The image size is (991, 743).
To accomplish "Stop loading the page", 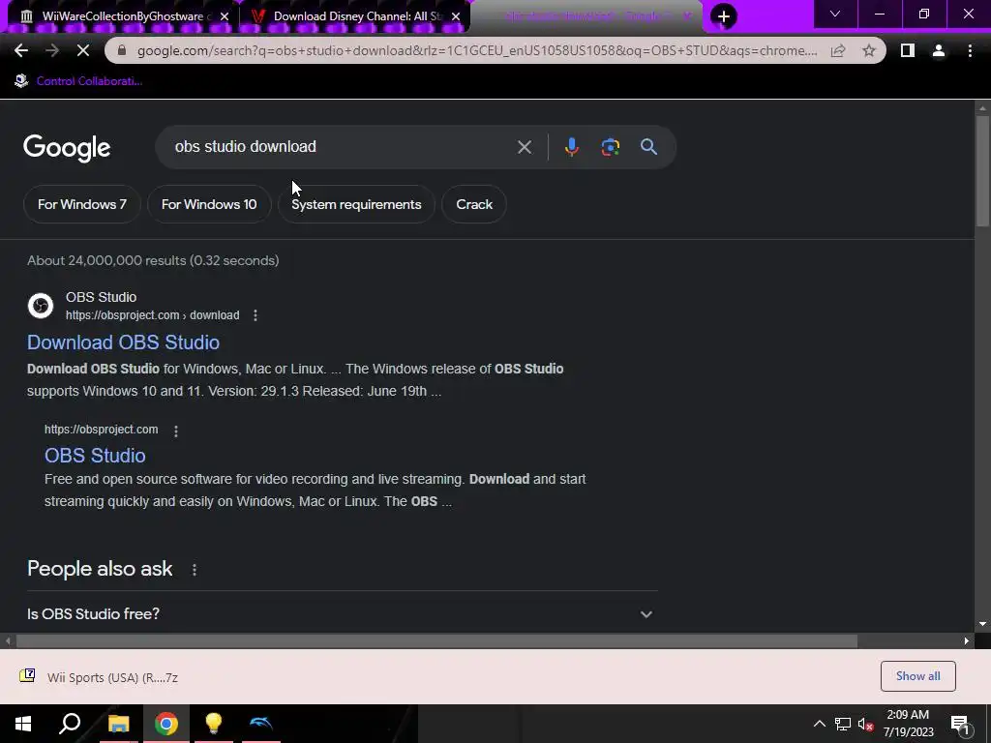I will [83, 50].
